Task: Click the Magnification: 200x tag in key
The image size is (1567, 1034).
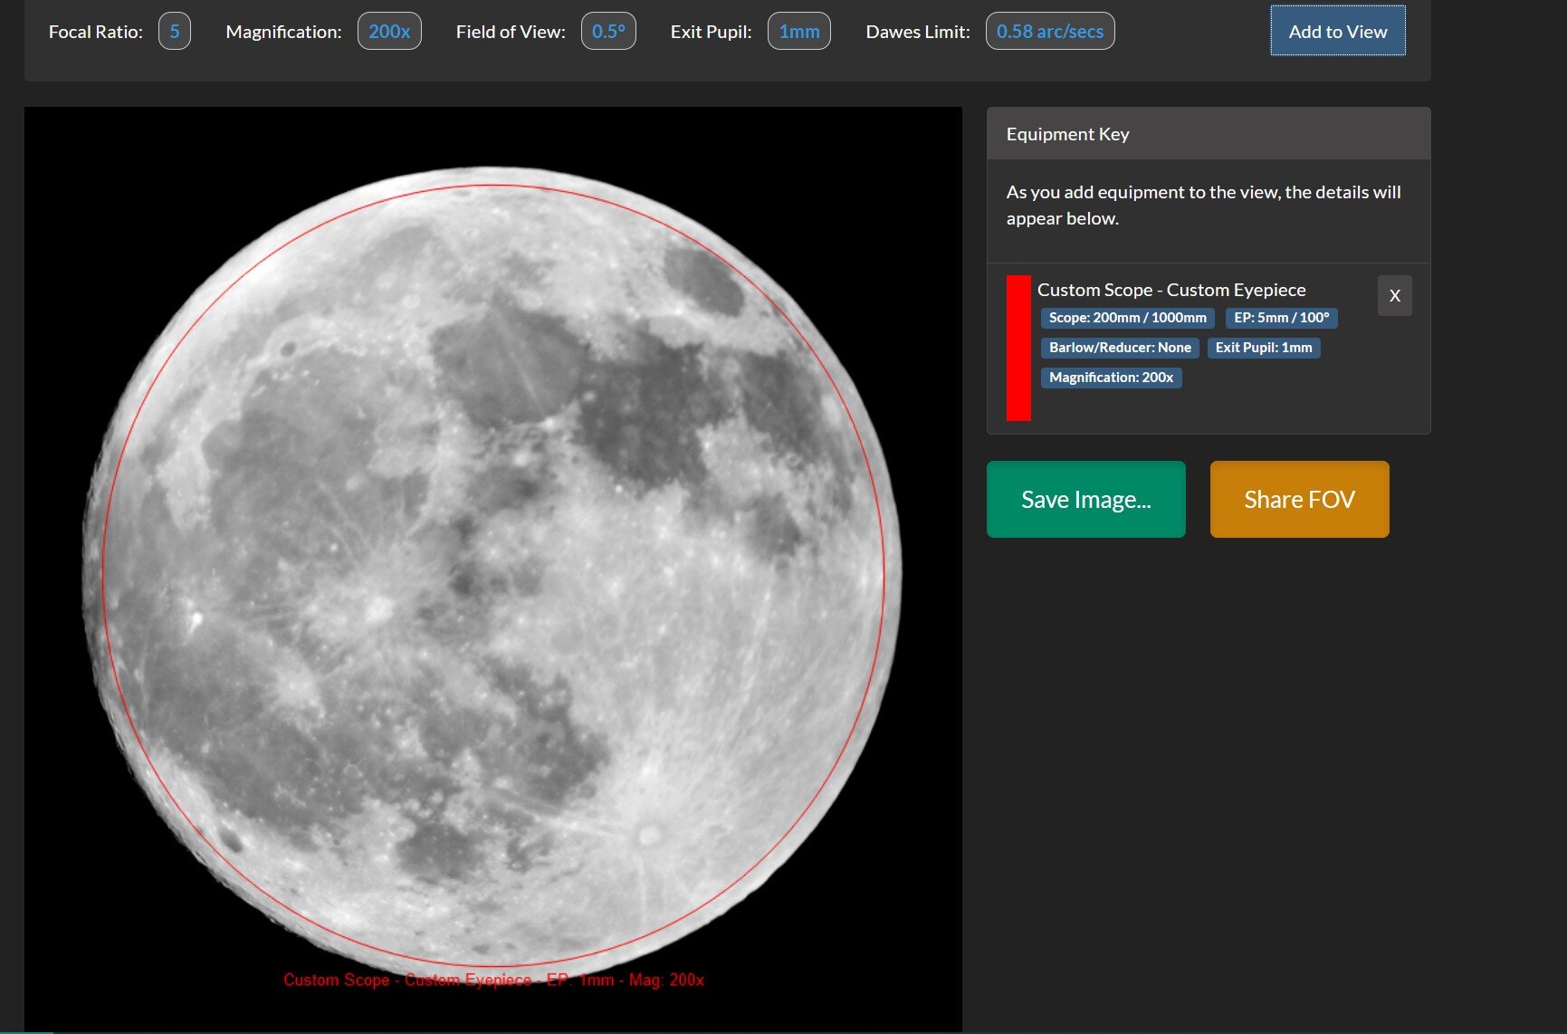Action: [x=1111, y=378]
